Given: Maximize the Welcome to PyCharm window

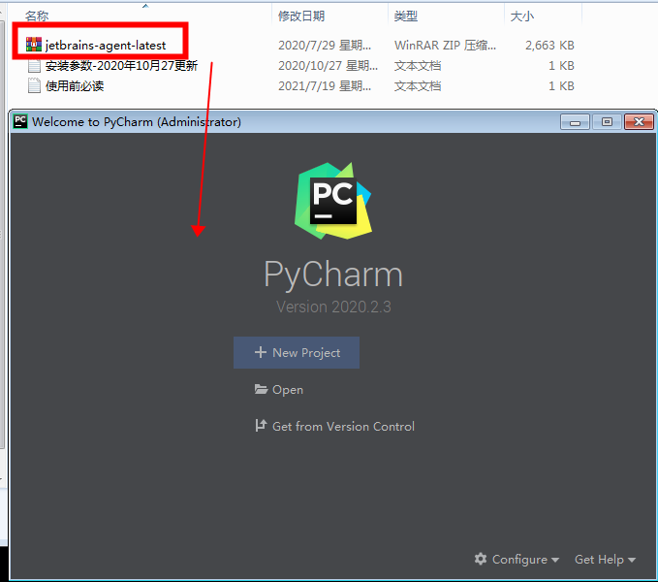Looking at the screenshot, I should tap(607, 122).
